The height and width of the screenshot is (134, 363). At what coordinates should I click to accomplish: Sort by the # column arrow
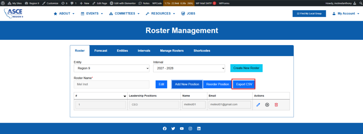click(125, 96)
